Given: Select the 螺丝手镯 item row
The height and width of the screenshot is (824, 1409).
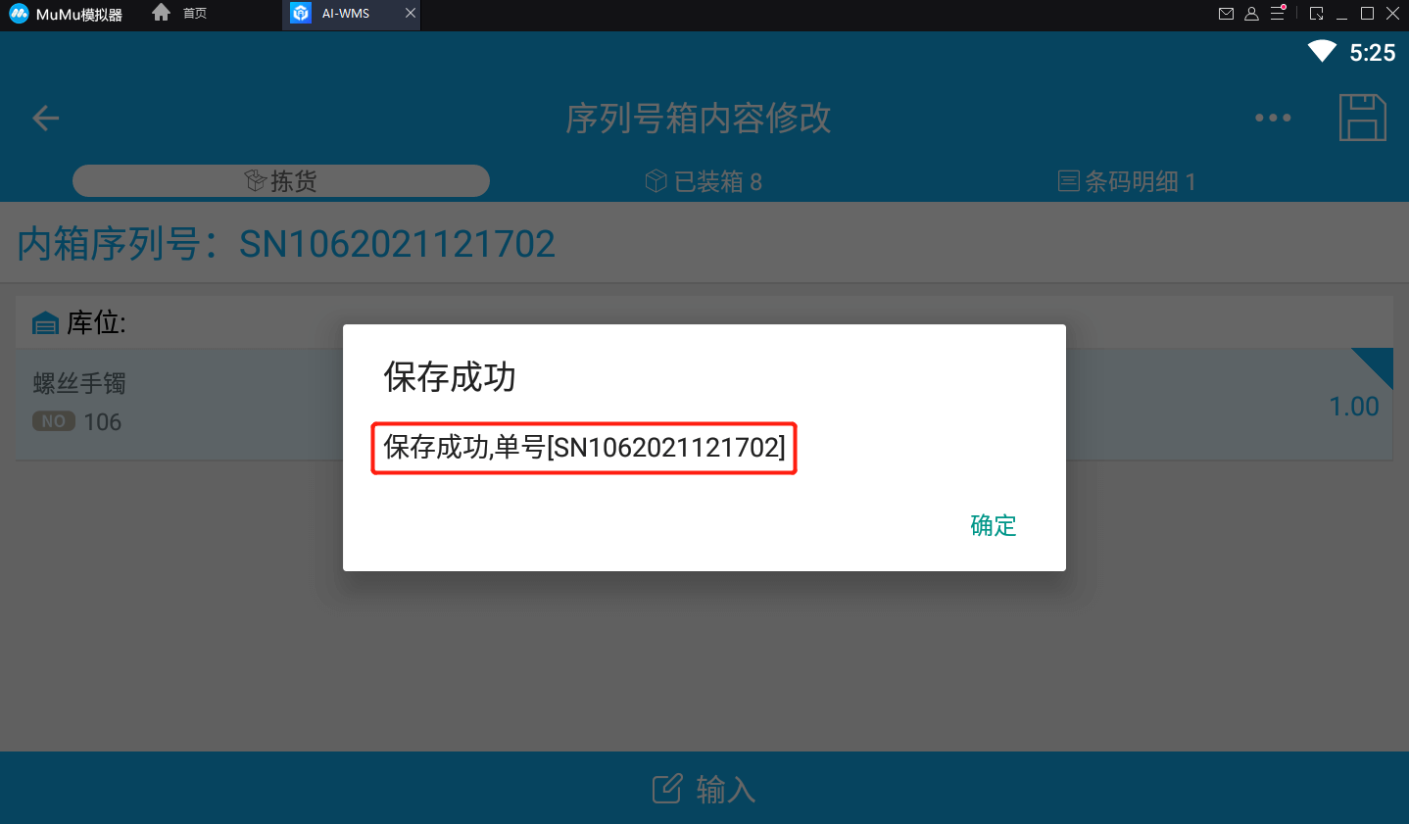Looking at the screenshot, I should (x=704, y=404).
